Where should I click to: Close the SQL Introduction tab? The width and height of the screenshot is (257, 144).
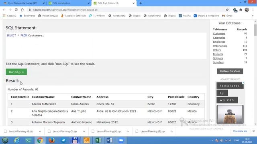click(x=88, y=3)
